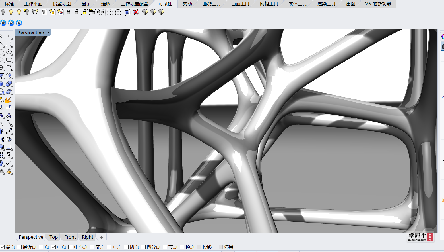Add a new viewport tab with plus
Viewport: 444px width, 252px height.
point(102,237)
